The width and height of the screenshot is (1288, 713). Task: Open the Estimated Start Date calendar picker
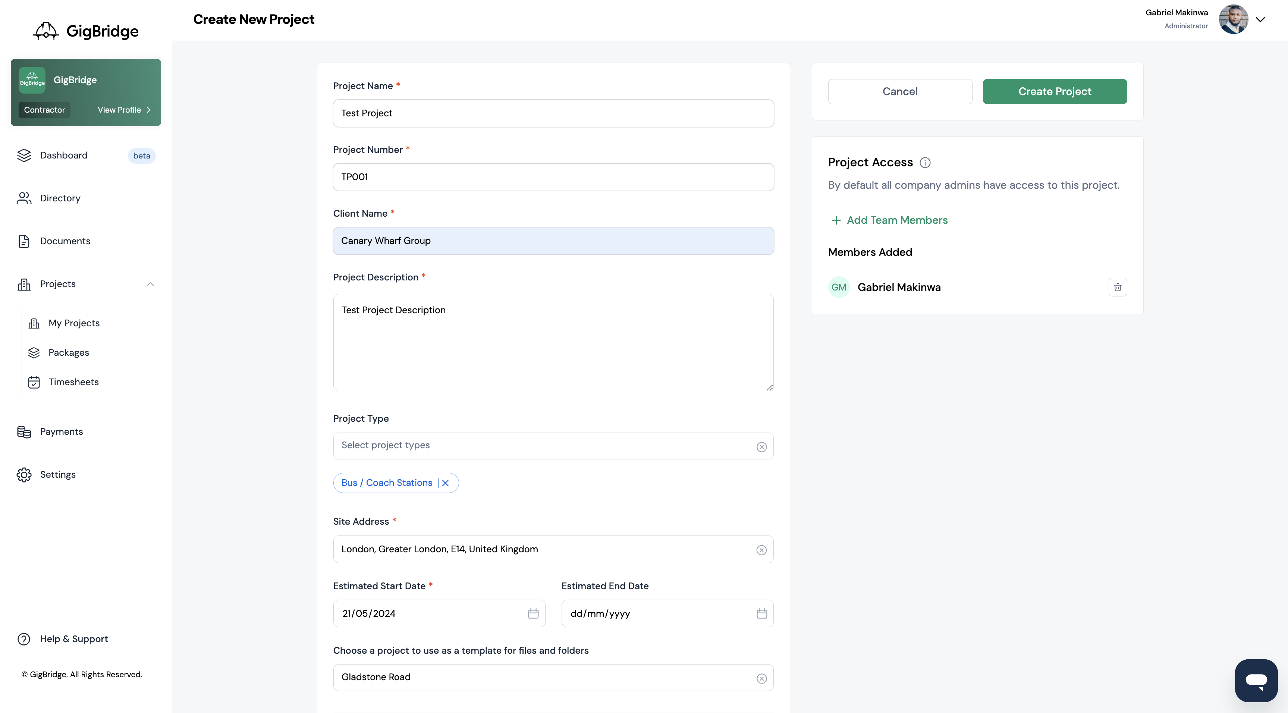point(534,613)
